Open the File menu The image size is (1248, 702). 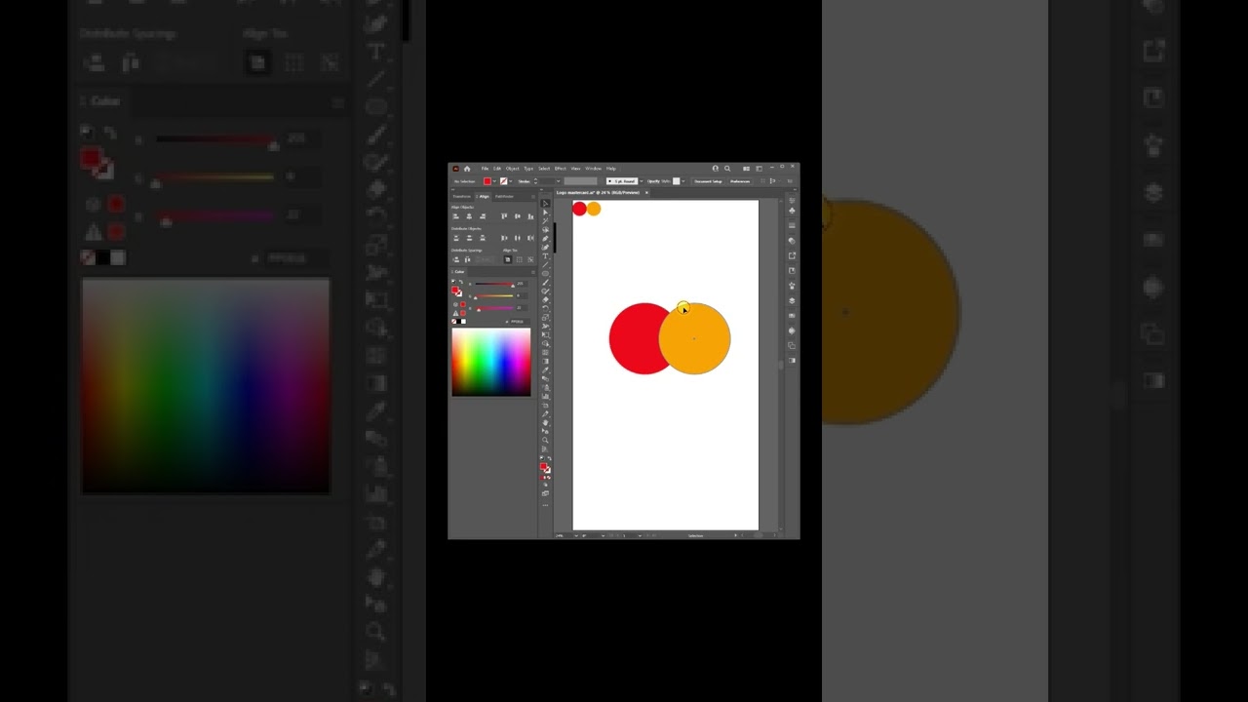[485, 169]
